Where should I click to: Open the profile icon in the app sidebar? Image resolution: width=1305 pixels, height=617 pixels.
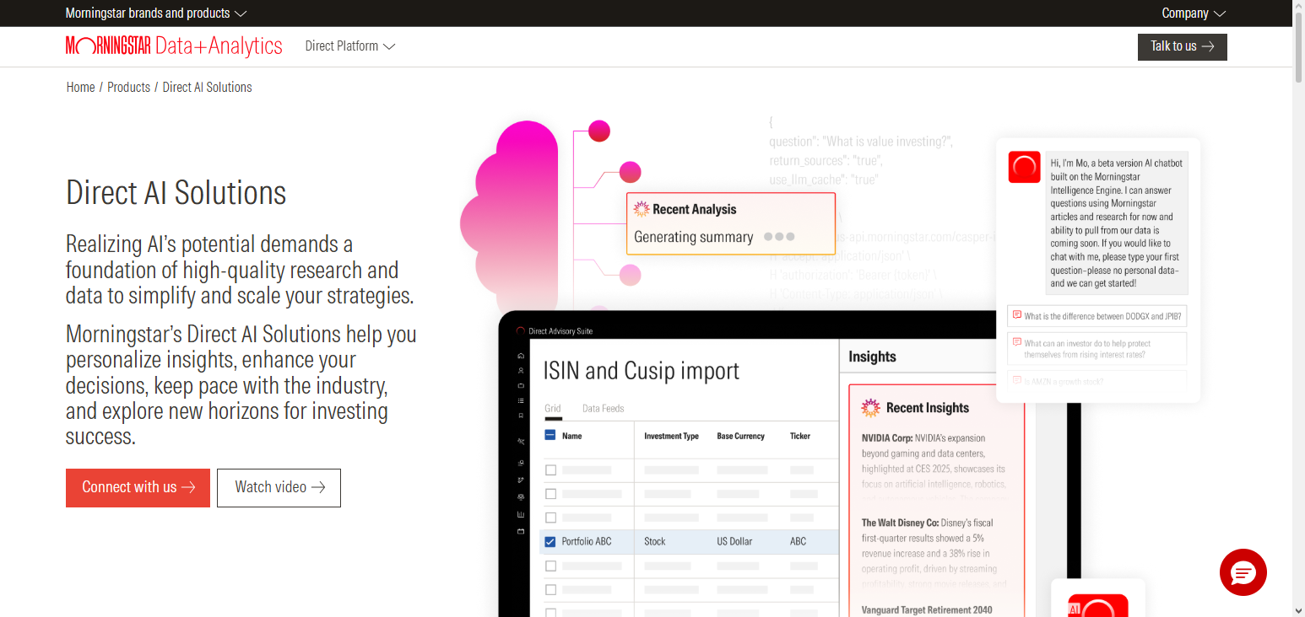click(x=520, y=371)
